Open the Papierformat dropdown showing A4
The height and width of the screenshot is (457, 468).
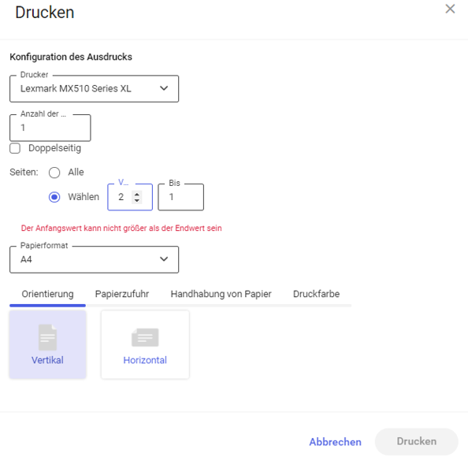(95, 259)
